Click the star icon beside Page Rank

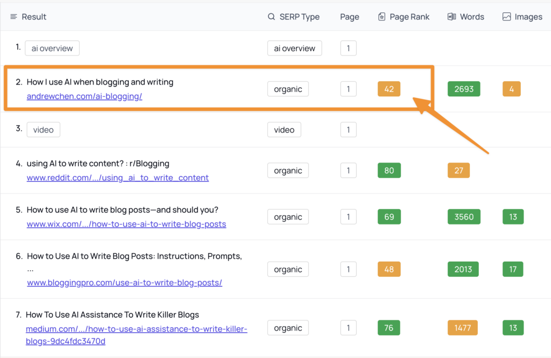point(382,17)
